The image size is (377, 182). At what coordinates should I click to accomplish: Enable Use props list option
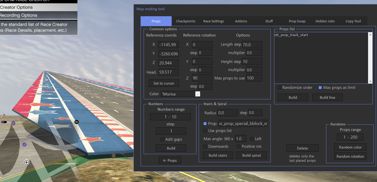(x=205, y=131)
